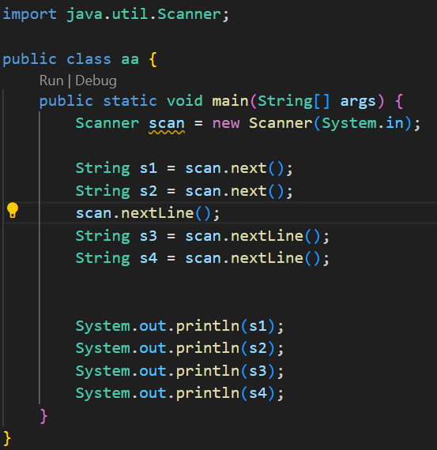Click the Run CodeLens link above main
The height and width of the screenshot is (450, 437).
point(51,81)
